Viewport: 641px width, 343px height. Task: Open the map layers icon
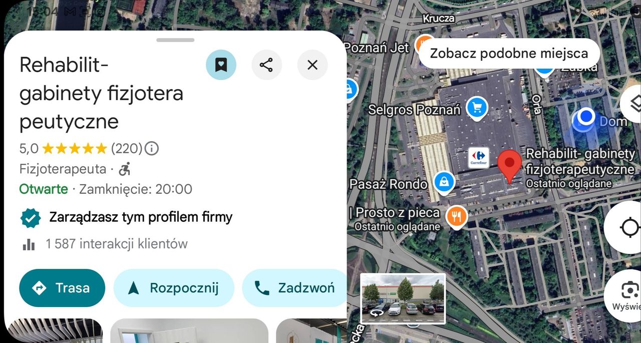[634, 104]
